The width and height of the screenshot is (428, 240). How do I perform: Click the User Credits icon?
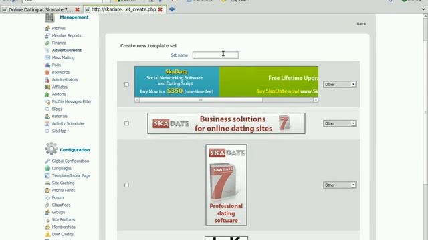pos(47,235)
